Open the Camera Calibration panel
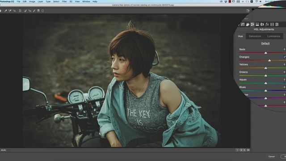This screenshot has width=286, height=161. (x=272, y=24)
